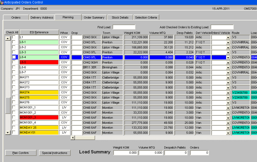Image resolution: width=257 pixels, height=162 pixels.
Task: Click the Drop field for row L8-2
Action: click(77, 47)
